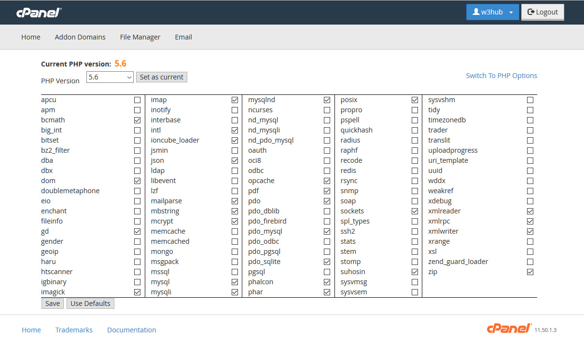
Task: Enable the sysvsem extension
Action: tap(415, 292)
